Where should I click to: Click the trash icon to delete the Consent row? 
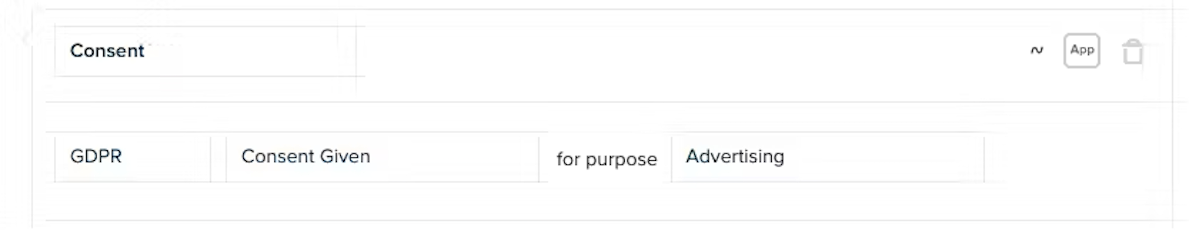point(1132,52)
